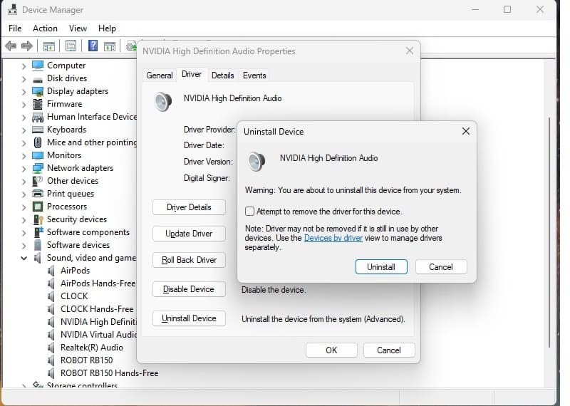Click the AirPods speaker icon
The height and width of the screenshot is (406, 570).
51,271
